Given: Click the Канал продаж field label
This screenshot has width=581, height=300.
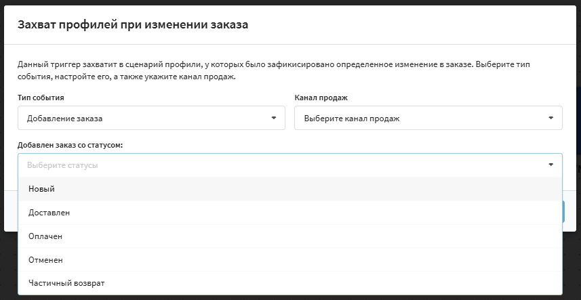Looking at the screenshot, I should pyautogui.click(x=321, y=98).
